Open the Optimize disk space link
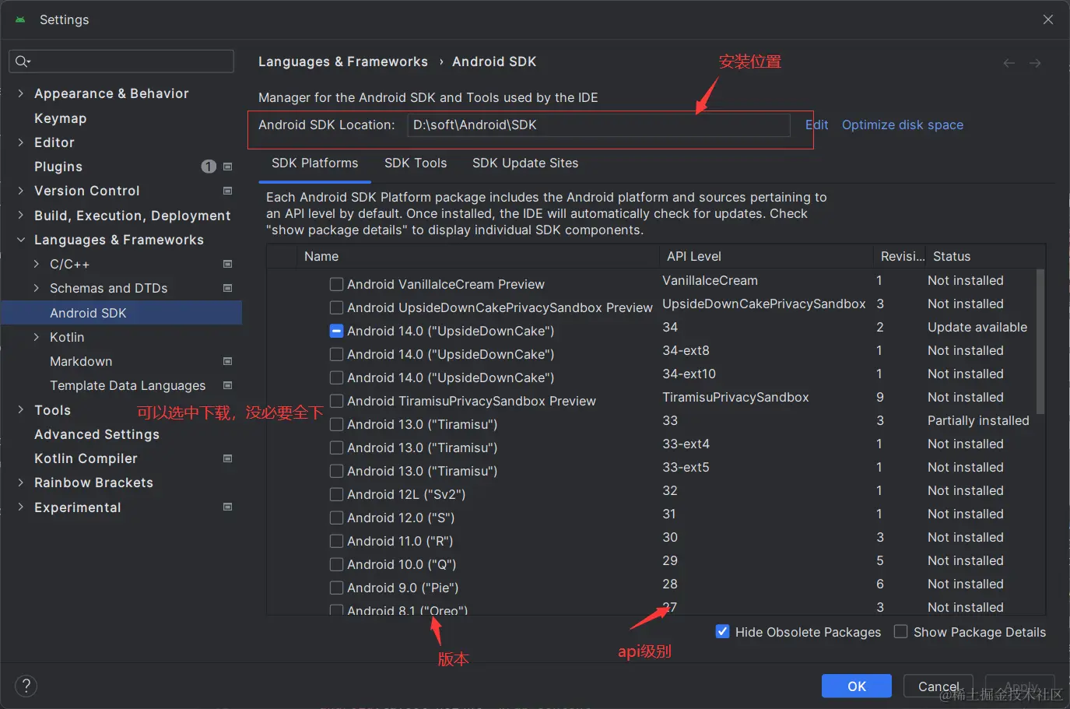Image resolution: width=1070 pixels, height=709 pixels. [x=902, y=125]
